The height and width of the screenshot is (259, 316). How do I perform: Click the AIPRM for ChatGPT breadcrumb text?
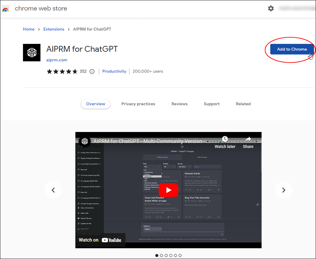coord(92,29)
